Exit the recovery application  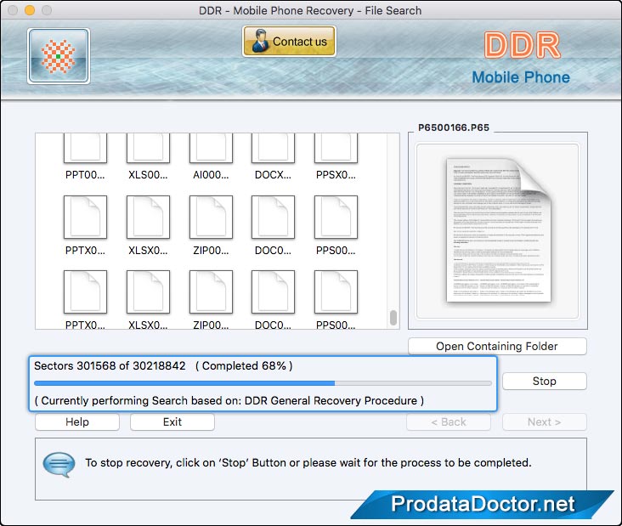tap(172, 422)
